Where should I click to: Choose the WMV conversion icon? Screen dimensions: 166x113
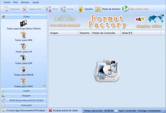click(x=24, y=81)
